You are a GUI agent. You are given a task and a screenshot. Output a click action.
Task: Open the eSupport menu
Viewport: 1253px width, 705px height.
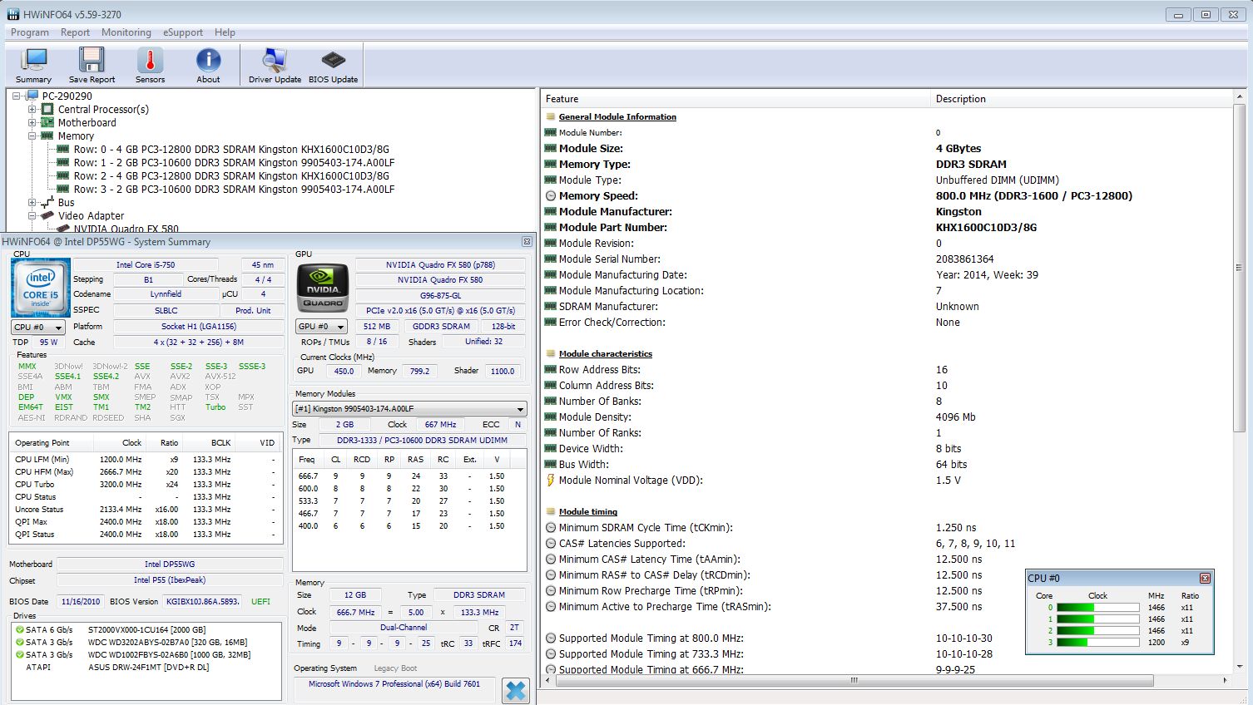(183, 32)
